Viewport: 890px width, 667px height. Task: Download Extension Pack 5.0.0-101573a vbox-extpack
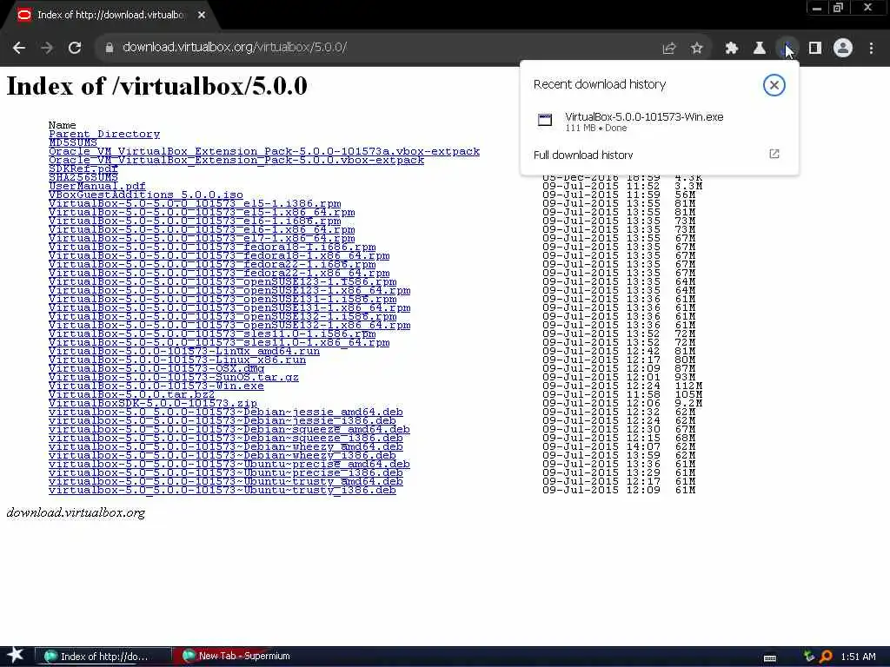pos(264,151)
